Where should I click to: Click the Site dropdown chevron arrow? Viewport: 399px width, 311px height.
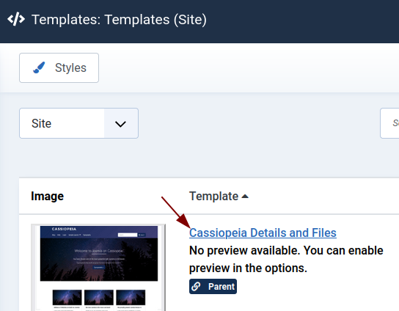pyautogui.click(x=120, y=124)
